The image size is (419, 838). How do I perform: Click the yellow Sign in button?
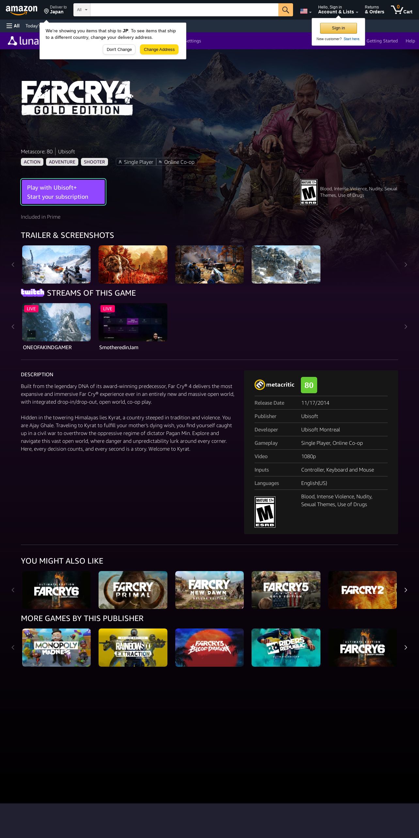338,28
